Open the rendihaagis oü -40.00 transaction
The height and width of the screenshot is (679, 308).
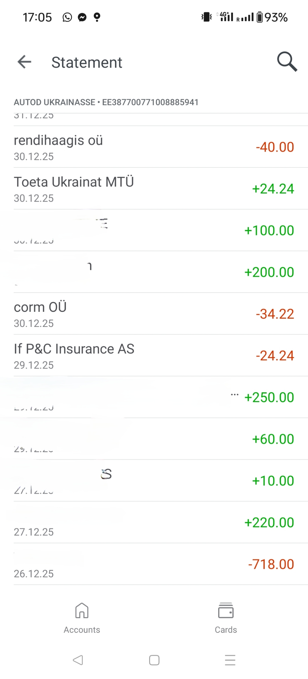154,147
